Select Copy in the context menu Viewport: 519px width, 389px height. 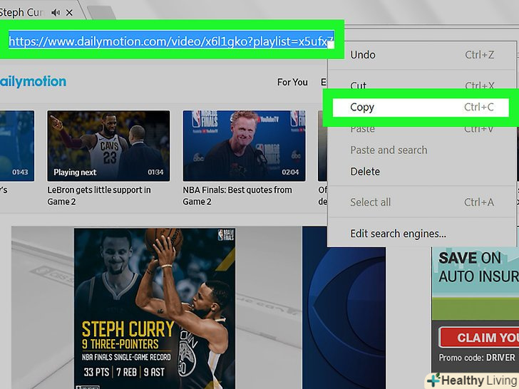421,107
